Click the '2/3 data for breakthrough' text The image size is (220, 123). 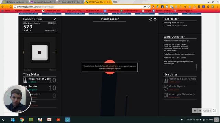[x=175, y=25]
